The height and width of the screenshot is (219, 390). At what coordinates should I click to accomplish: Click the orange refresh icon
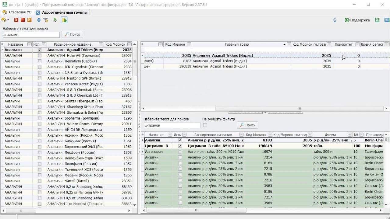(x=29, y=20)
